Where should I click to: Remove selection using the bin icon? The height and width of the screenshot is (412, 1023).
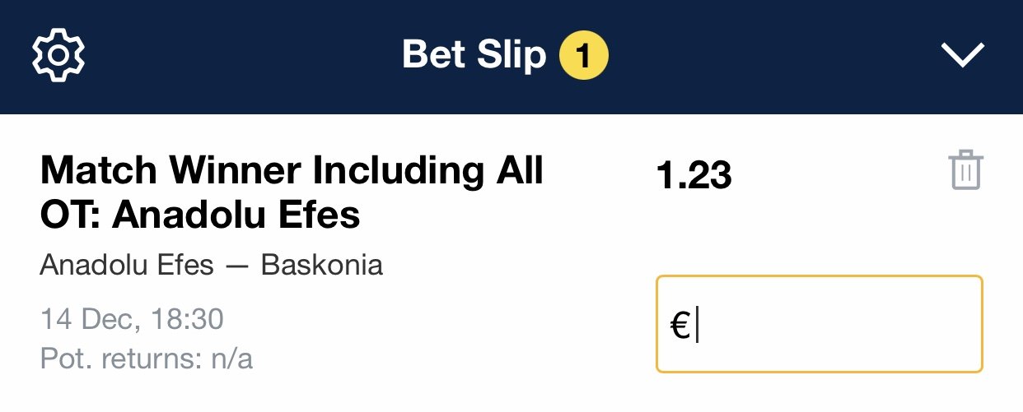point(966,171)
